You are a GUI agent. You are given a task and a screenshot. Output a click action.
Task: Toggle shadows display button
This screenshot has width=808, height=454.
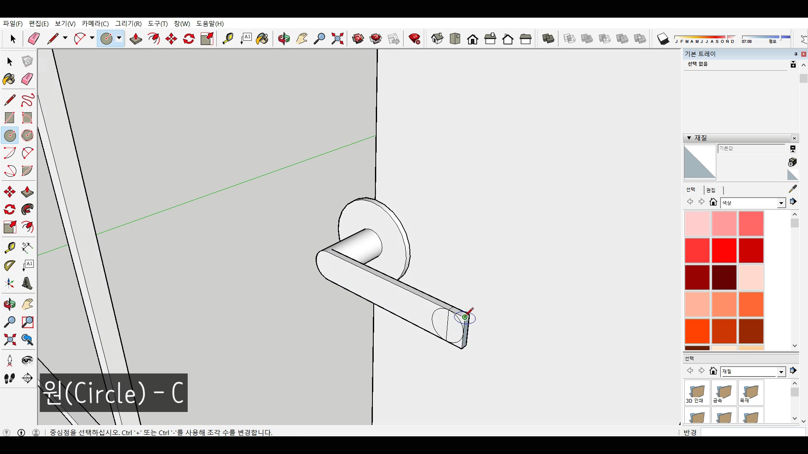(x=663, y=39)
